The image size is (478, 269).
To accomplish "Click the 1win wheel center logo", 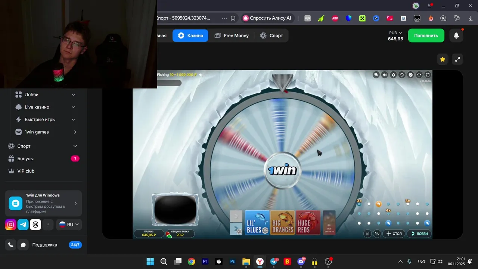I will point(282,171).
